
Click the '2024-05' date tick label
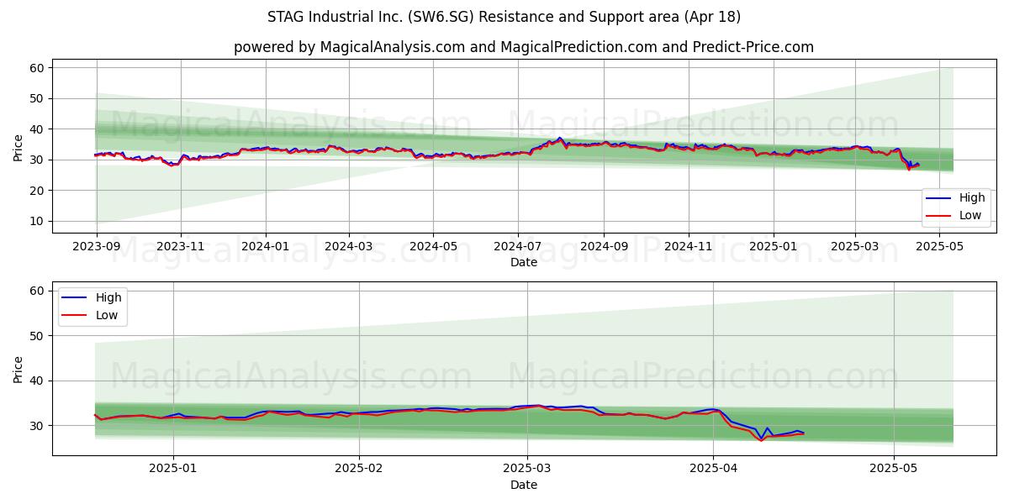pyautogui.click(x=433, y=247)
